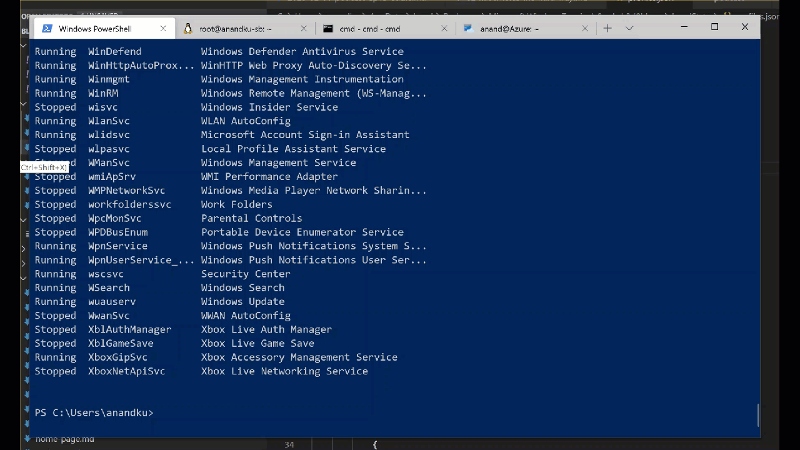Click the Xbox Live Networking Service text

(x=284, y=371)
